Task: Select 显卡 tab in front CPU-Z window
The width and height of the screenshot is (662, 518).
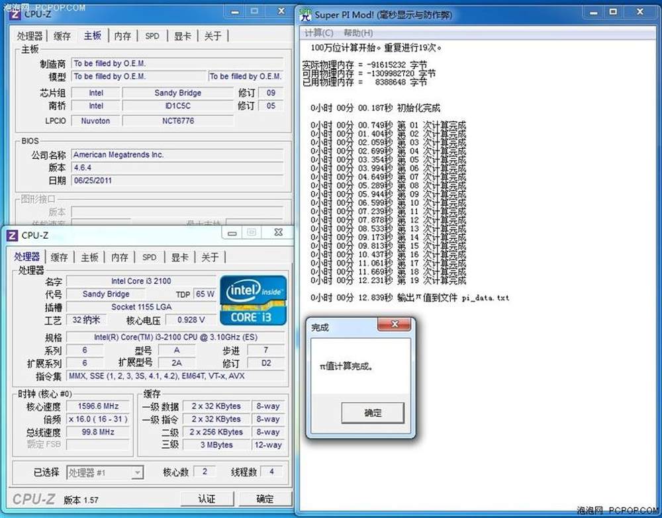Action: tap(179, 257)
